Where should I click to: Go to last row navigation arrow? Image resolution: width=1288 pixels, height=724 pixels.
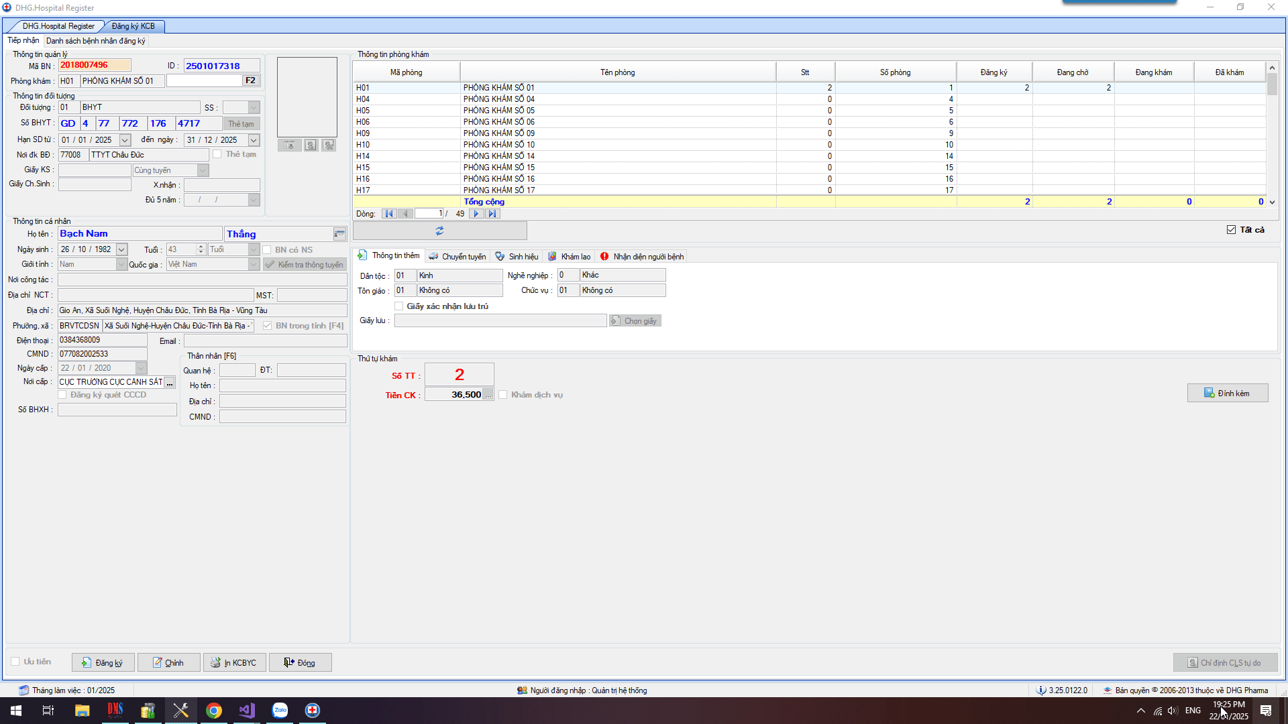[492, 214]
